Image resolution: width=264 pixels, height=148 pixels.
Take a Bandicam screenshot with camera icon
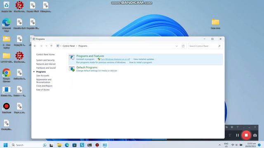pyautogui.click(x=255, y=135)
